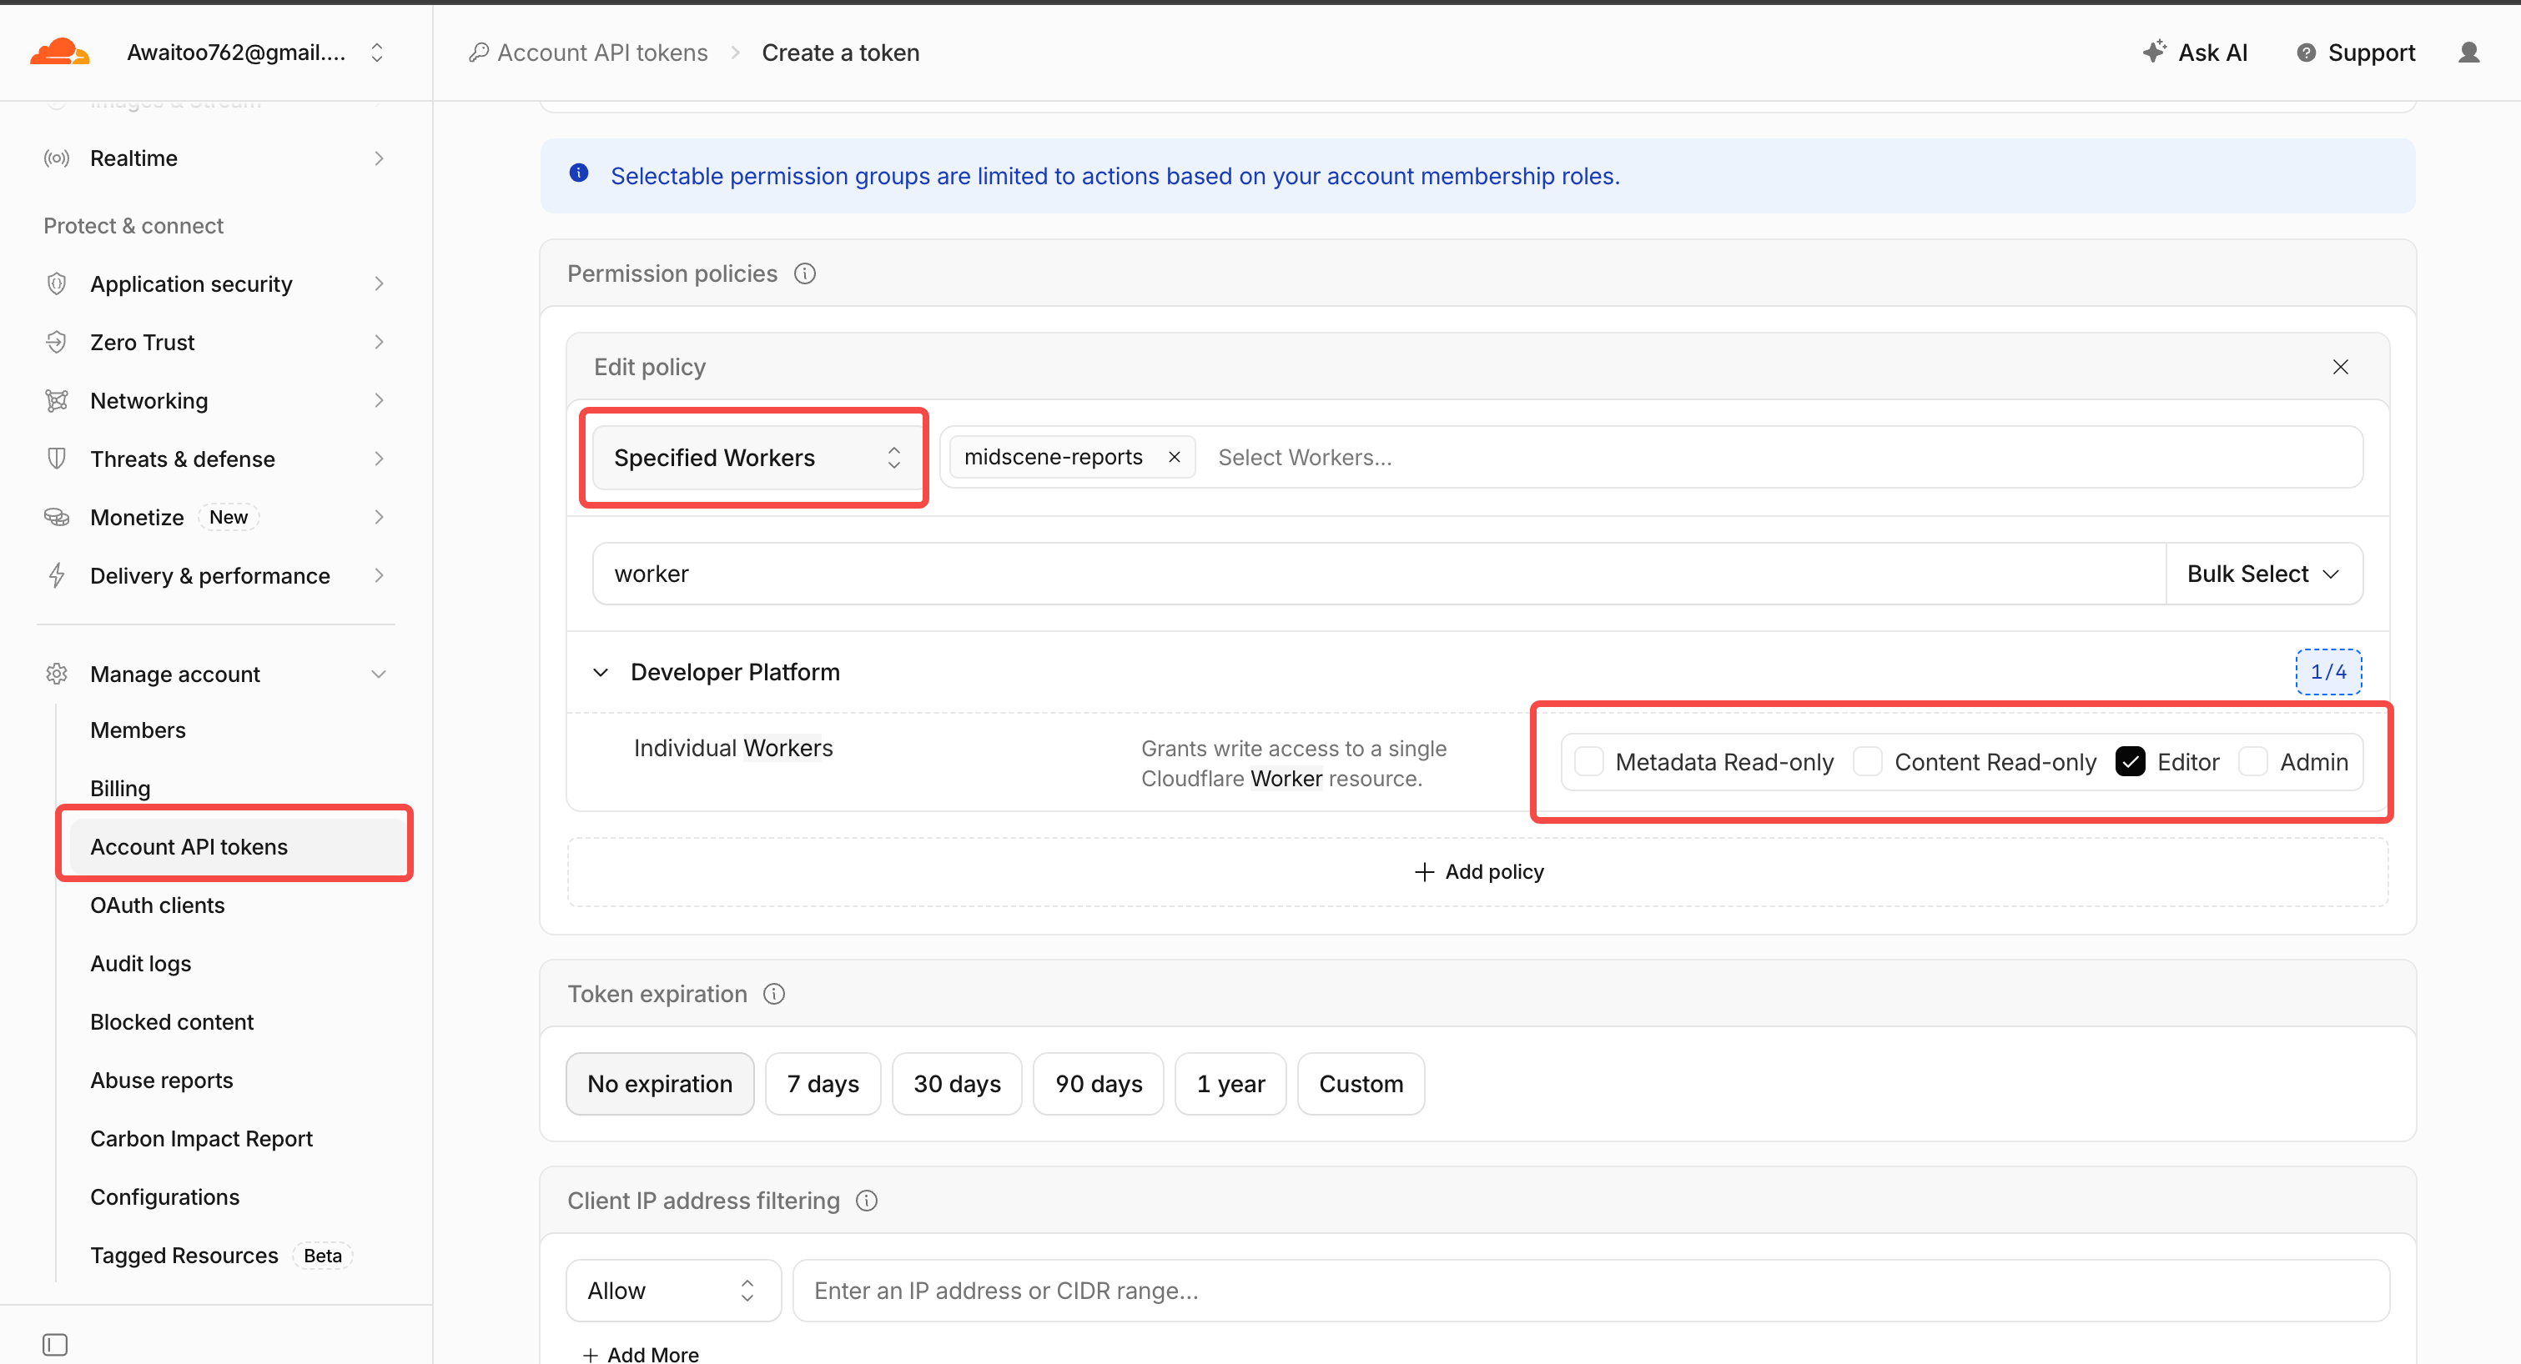Viewport: 2521px width, 1364px height.
Task: Go to Audit logs
Action: (x=141, y=964)
